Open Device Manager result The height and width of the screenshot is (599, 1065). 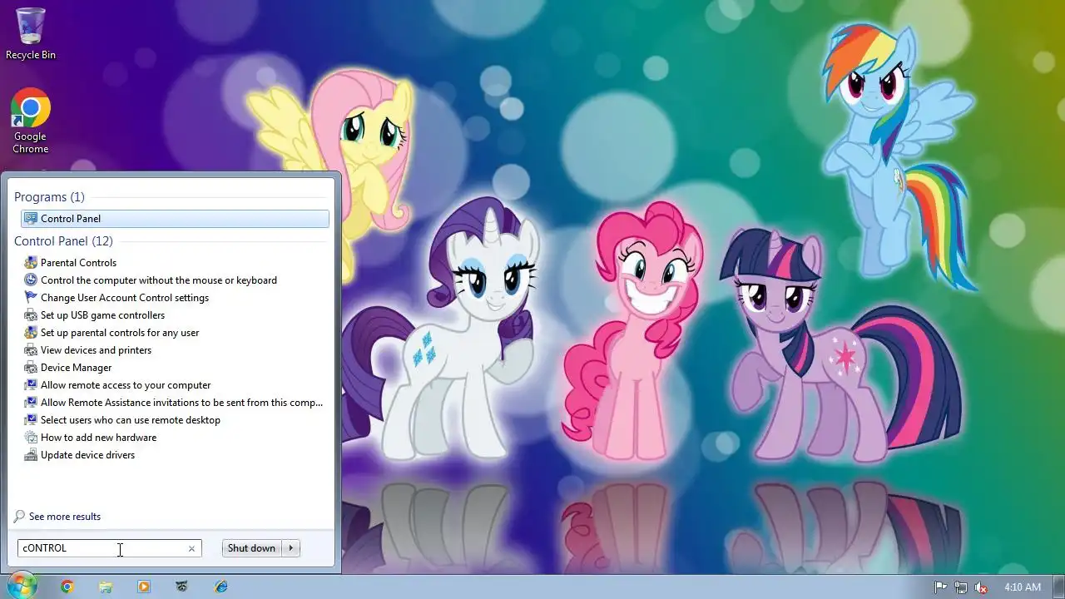tap(76, 368)
